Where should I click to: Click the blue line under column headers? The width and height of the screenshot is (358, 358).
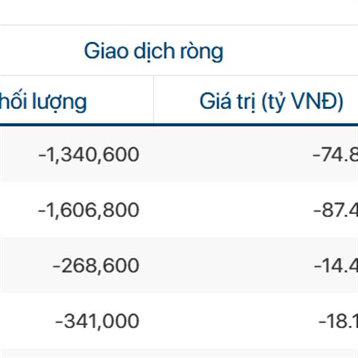(179, 125)
